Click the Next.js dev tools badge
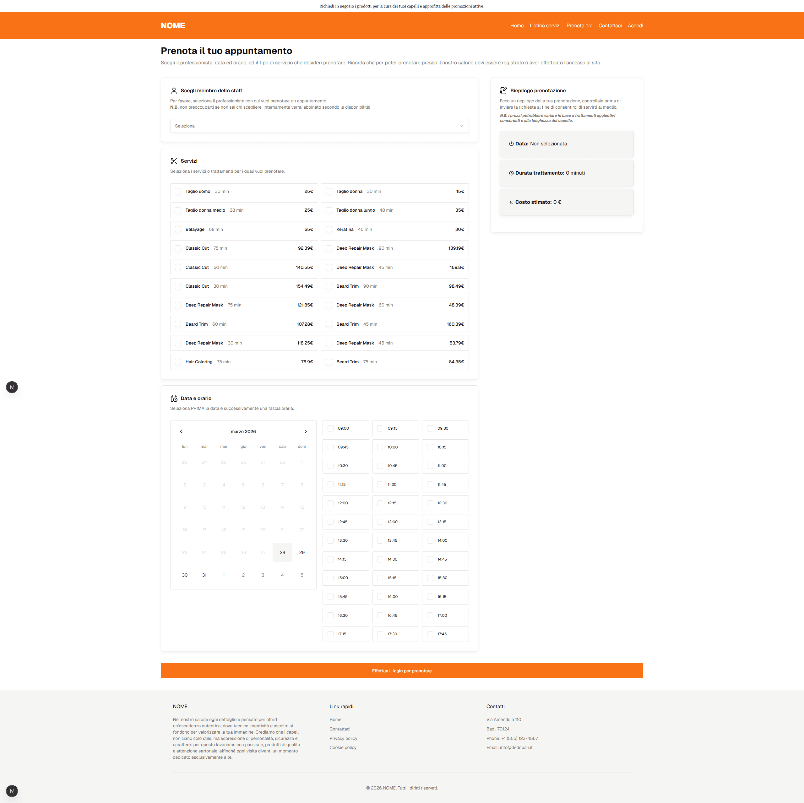Viewport: 804px width, 803px height. [12, 387]
